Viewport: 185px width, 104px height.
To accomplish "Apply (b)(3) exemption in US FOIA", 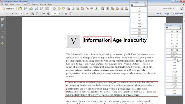I will [174, 59].
